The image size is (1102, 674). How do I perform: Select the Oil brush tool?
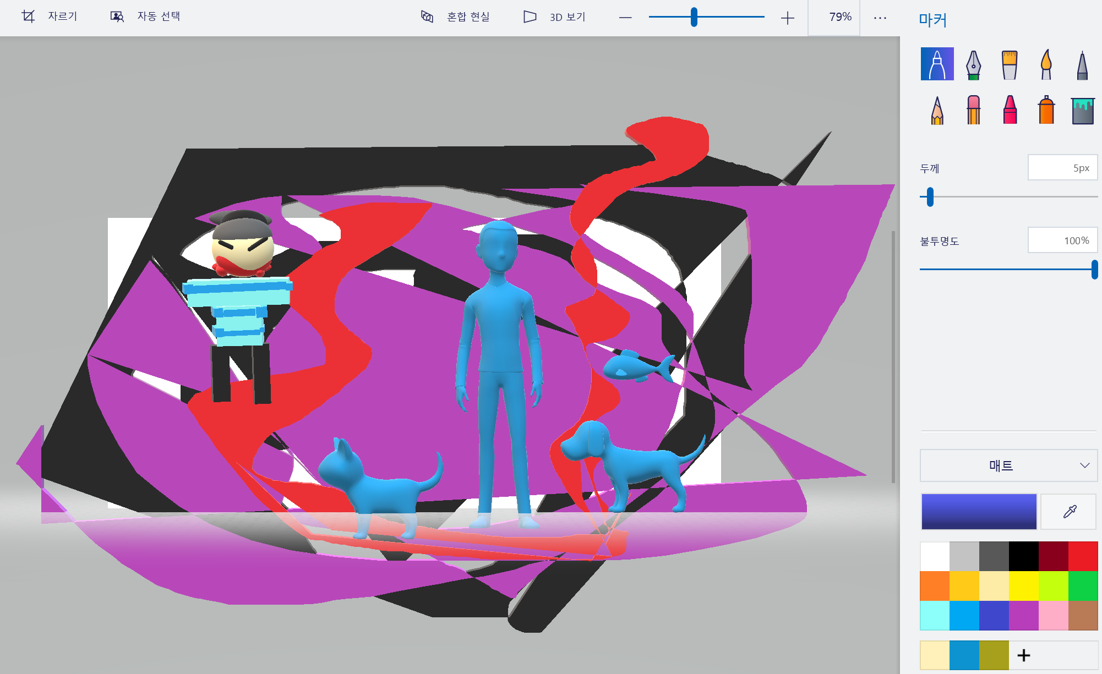coord(1010,64)
